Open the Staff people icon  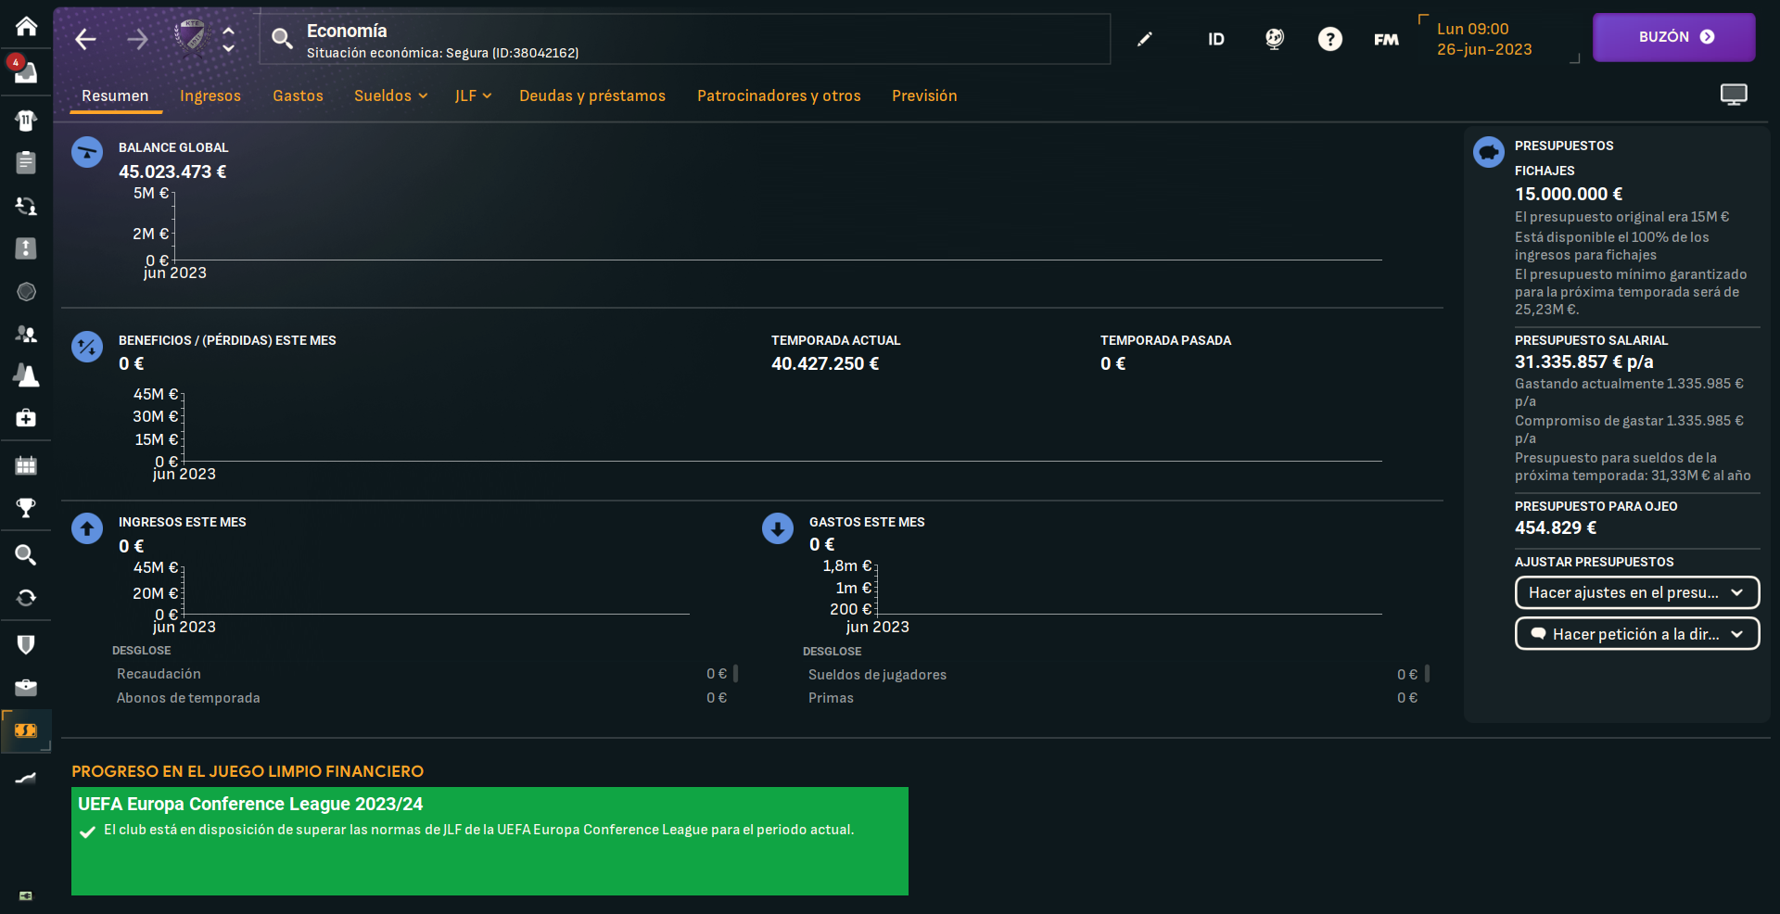(26, 334)
